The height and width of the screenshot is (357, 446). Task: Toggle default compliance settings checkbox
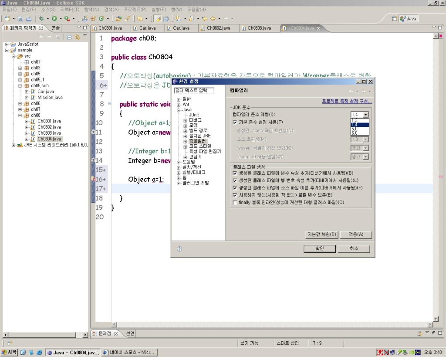(x=235, y=122)
